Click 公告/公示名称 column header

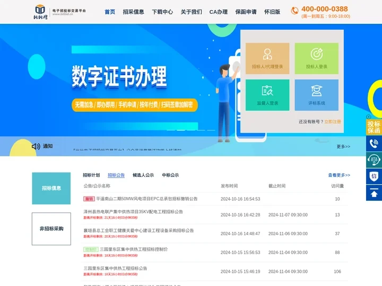(x=97, y=186)
